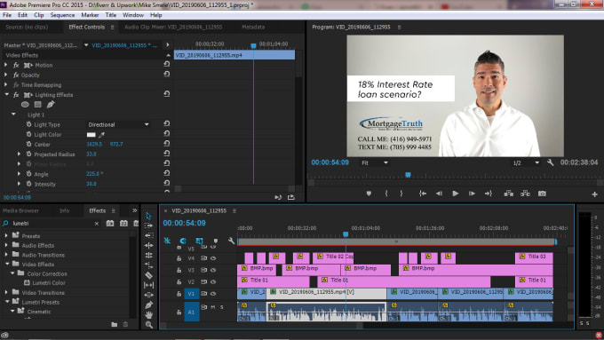This screenshot has width=604, height=340.
Task: Toggle snap in timeline
Action: click(x=183, y=241)
